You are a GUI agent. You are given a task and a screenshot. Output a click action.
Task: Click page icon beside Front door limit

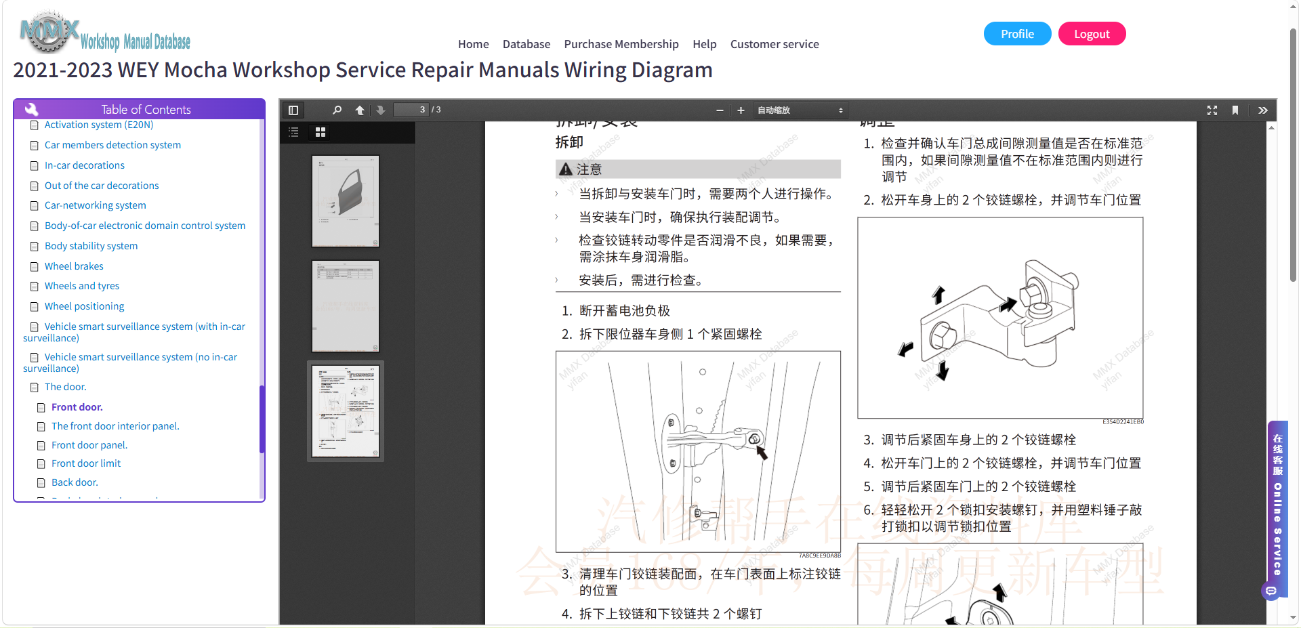(x=41, y=464)
